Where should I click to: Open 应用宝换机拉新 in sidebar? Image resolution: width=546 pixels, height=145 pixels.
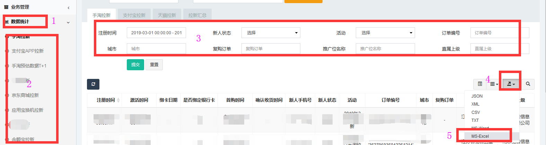[28, 110]
